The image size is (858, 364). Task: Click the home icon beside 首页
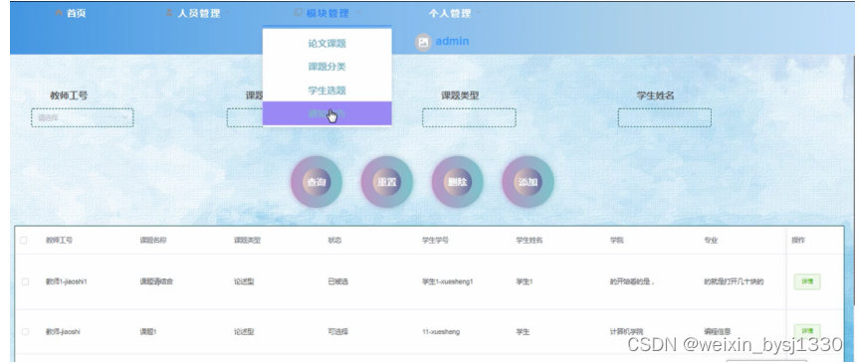59,14
